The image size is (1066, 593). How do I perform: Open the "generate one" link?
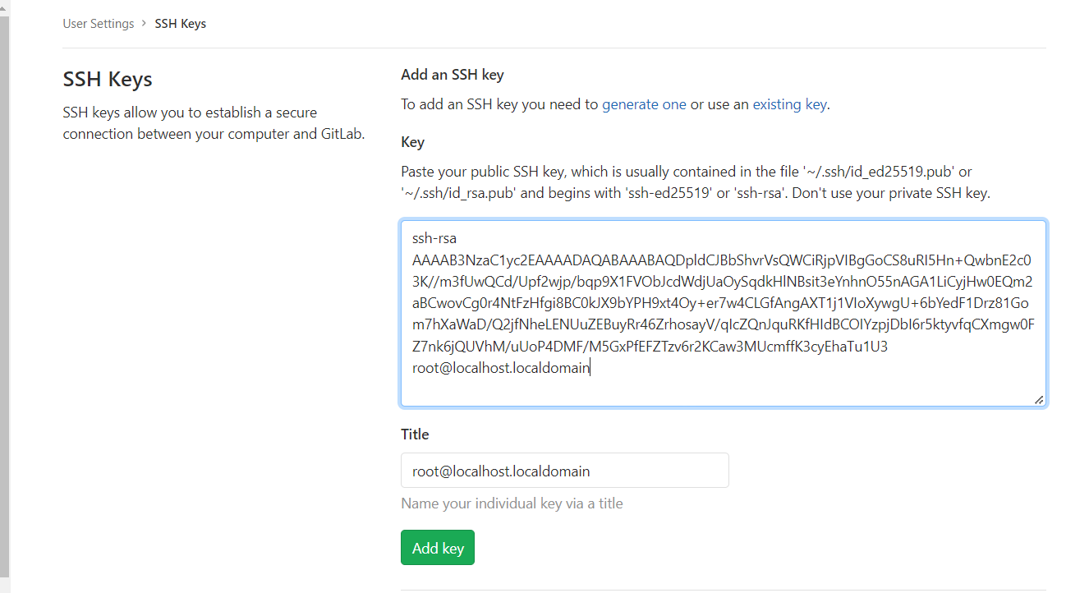click(644, 104)
